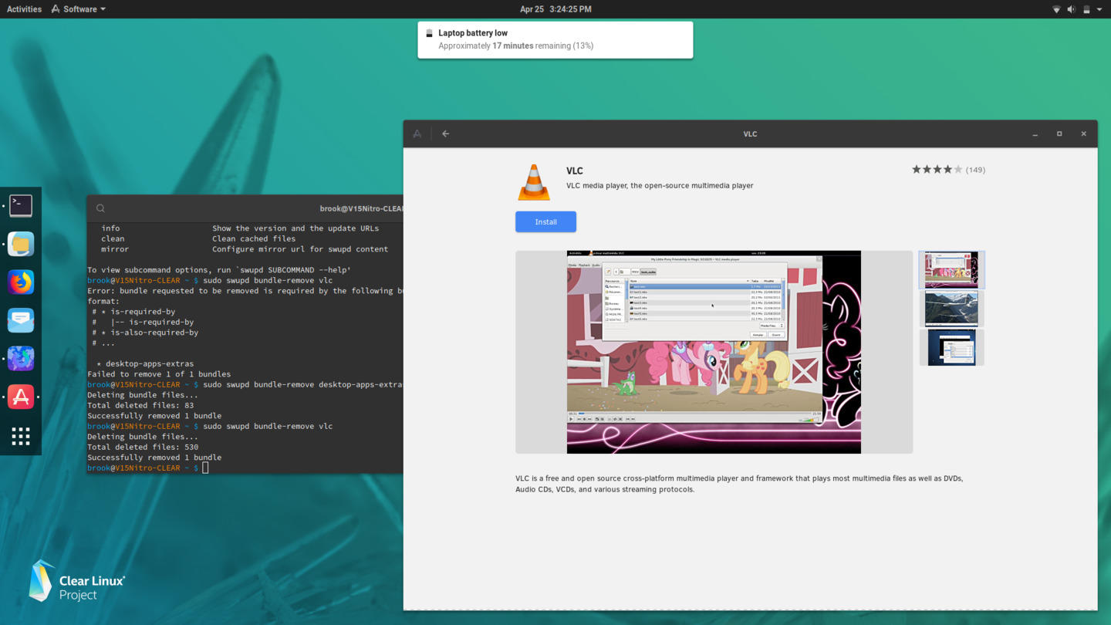Click 'Total deleted files: 83' in terminal
This screenshot has height=625, width=1111.
pos(140,405)
